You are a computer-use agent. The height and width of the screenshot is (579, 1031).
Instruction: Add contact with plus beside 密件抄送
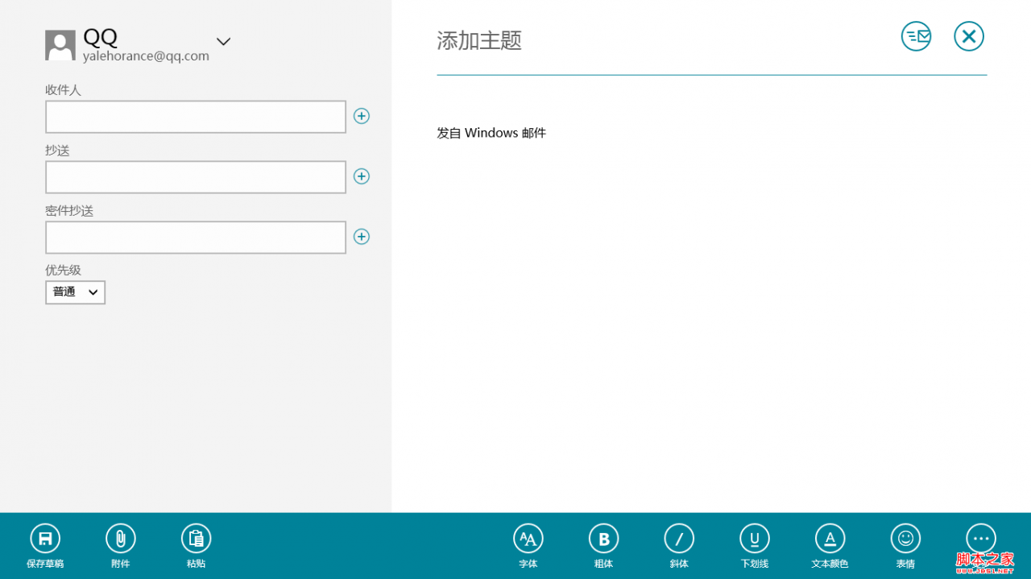[362, 237]
